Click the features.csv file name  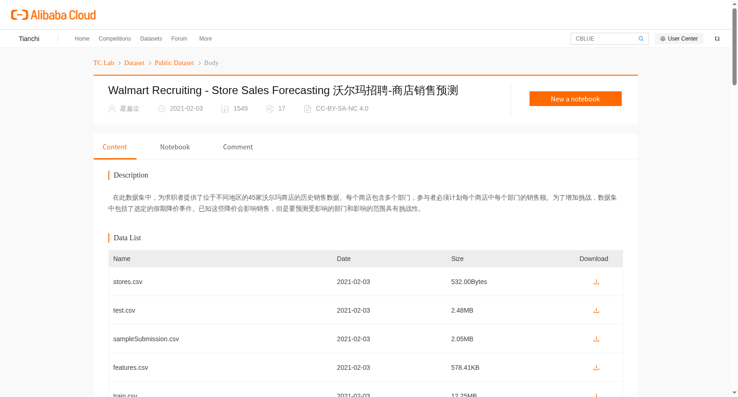pos(131,367)
